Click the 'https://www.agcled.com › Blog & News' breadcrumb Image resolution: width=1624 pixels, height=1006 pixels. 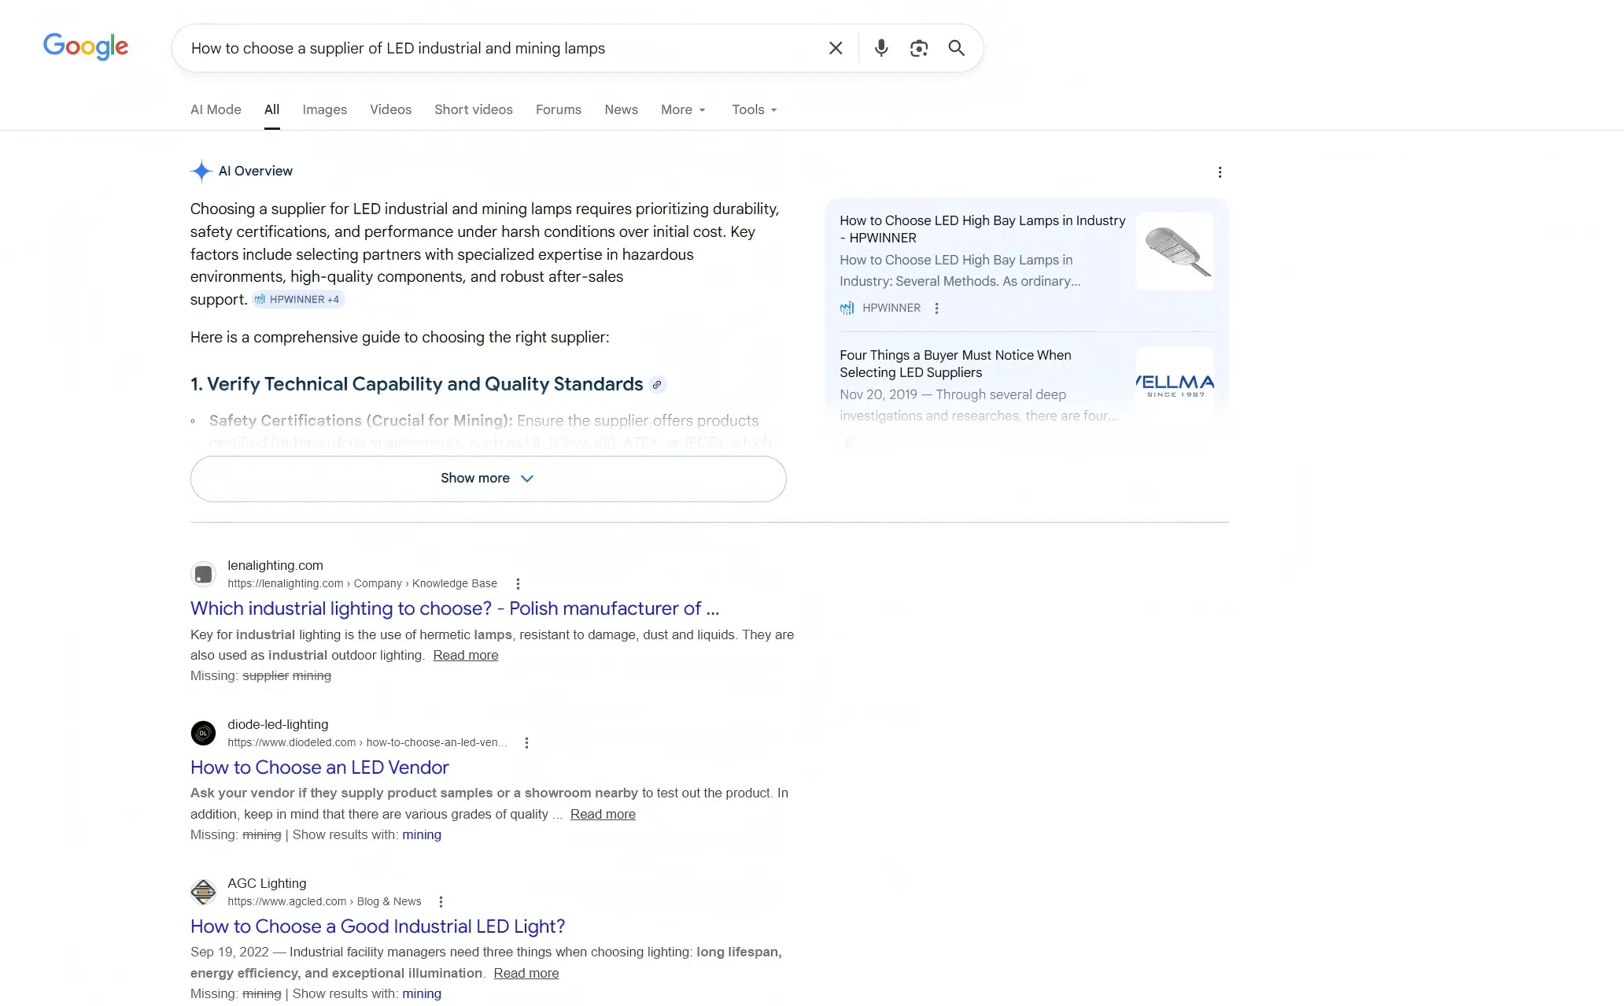[x=324, y=902]
